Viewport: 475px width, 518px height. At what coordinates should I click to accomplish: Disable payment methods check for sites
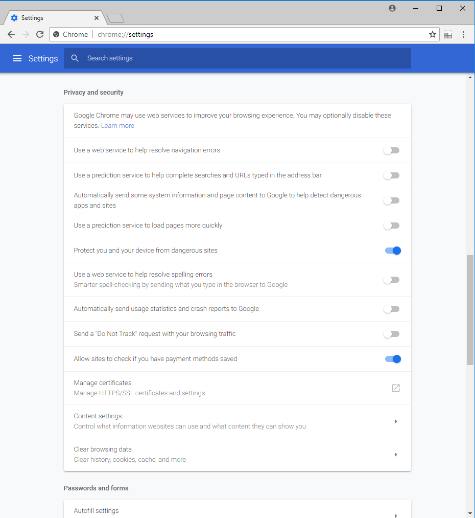click(393, 359)
